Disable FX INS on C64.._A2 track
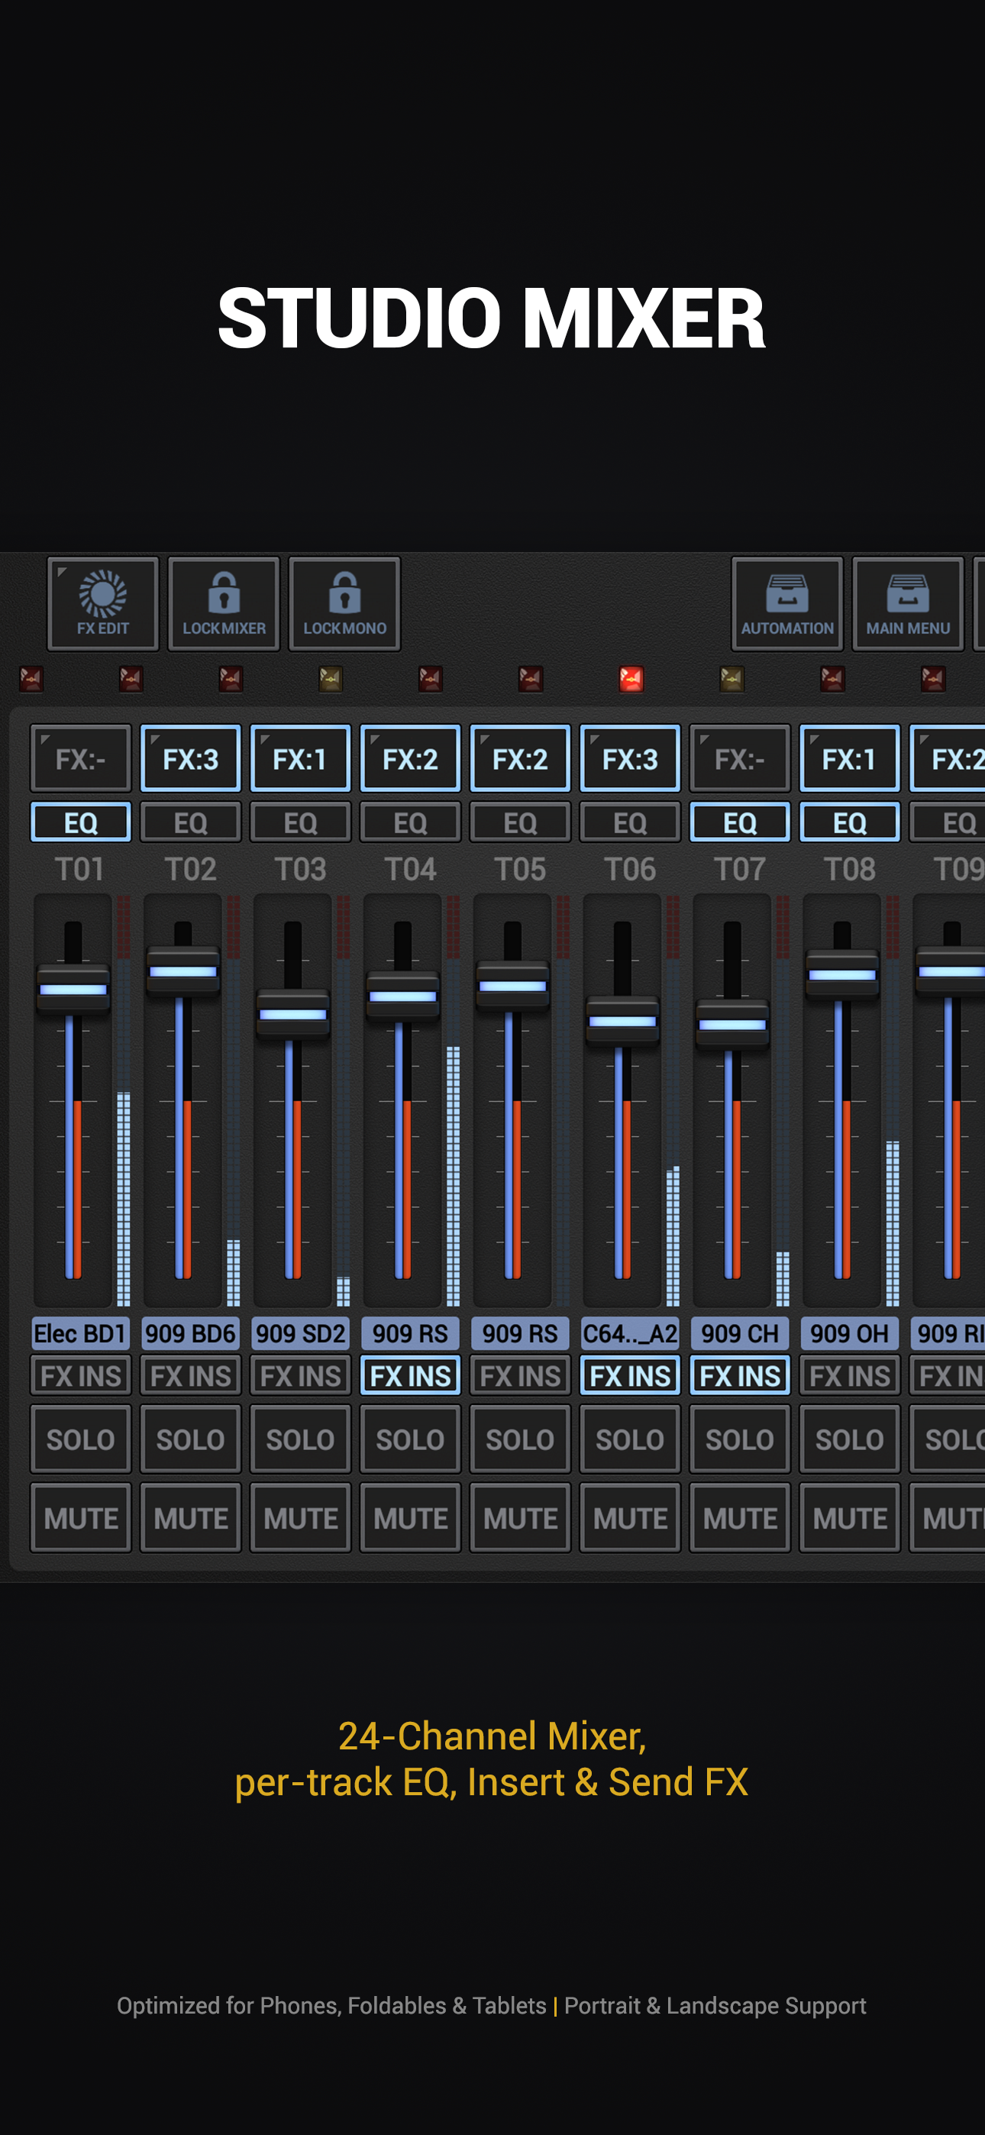Image resolution: width=985 pixels, height=2135 pixels. (x=630, y=1376)
